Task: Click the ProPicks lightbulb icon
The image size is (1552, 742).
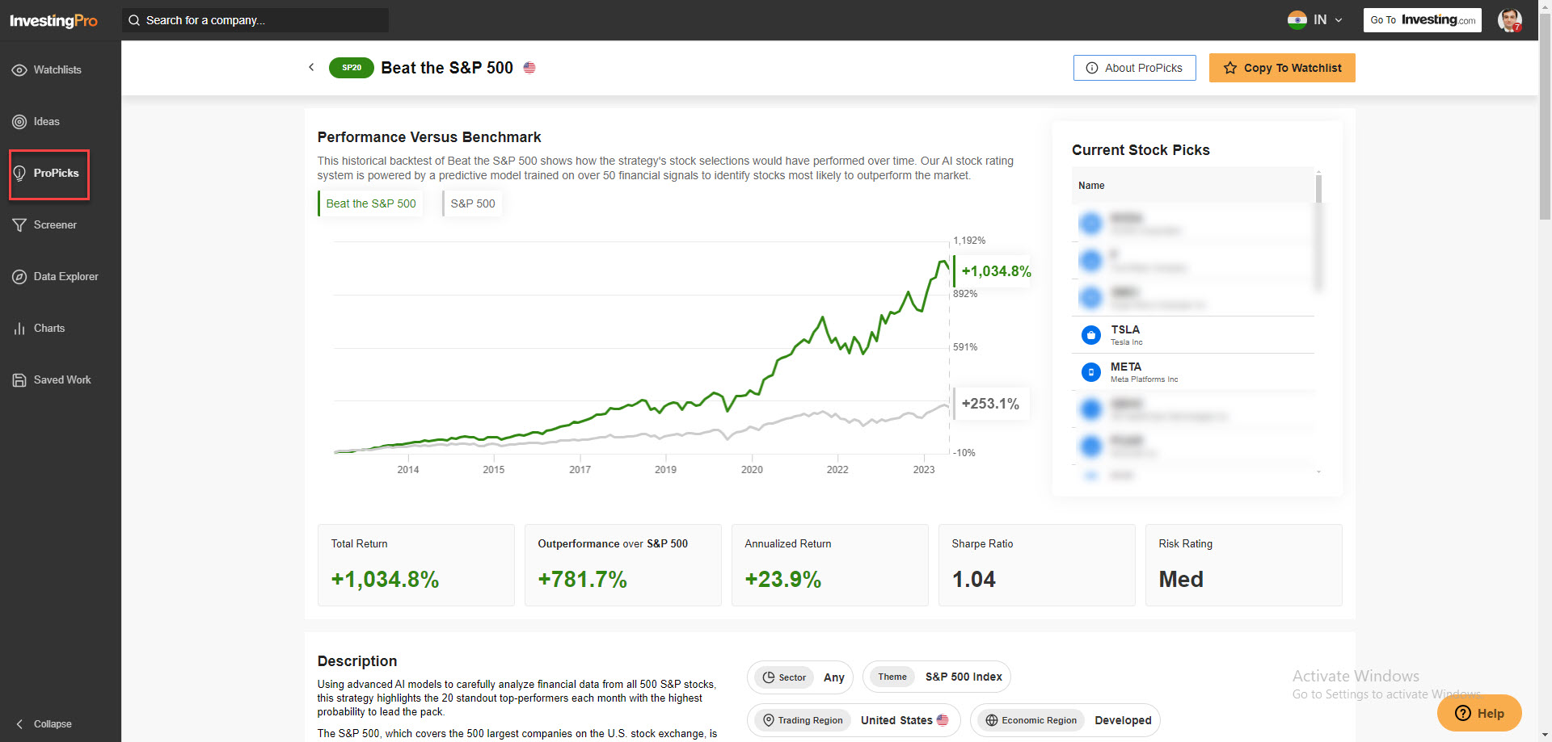Action: (19, 174)
